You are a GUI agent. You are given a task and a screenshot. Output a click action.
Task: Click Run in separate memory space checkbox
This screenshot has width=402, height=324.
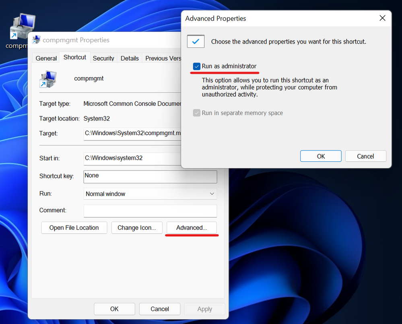[x=197, y=113]
